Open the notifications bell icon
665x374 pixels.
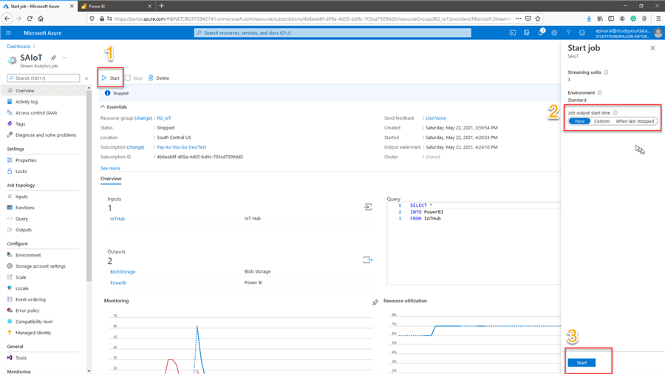pyautogui.click(x=540, y=33)
